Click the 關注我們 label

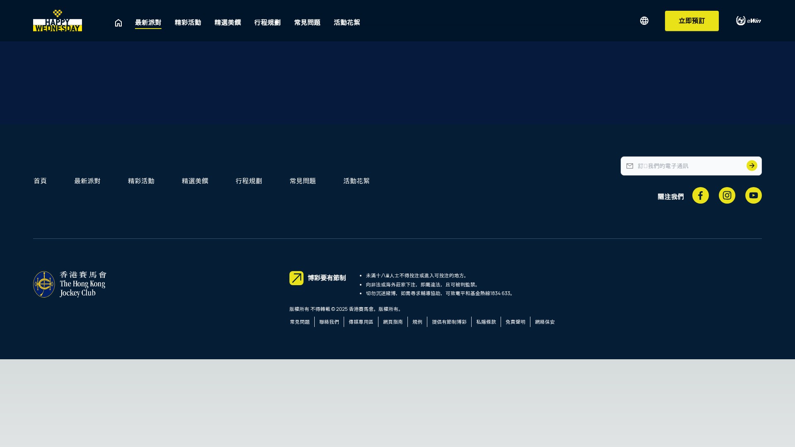(671, 197)
